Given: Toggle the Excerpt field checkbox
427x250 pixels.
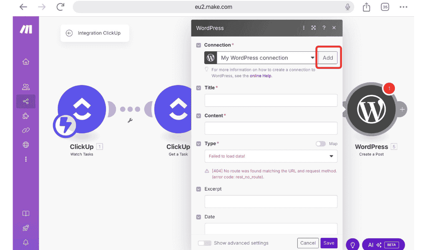Looking at the screenshot, I should 198,189.
